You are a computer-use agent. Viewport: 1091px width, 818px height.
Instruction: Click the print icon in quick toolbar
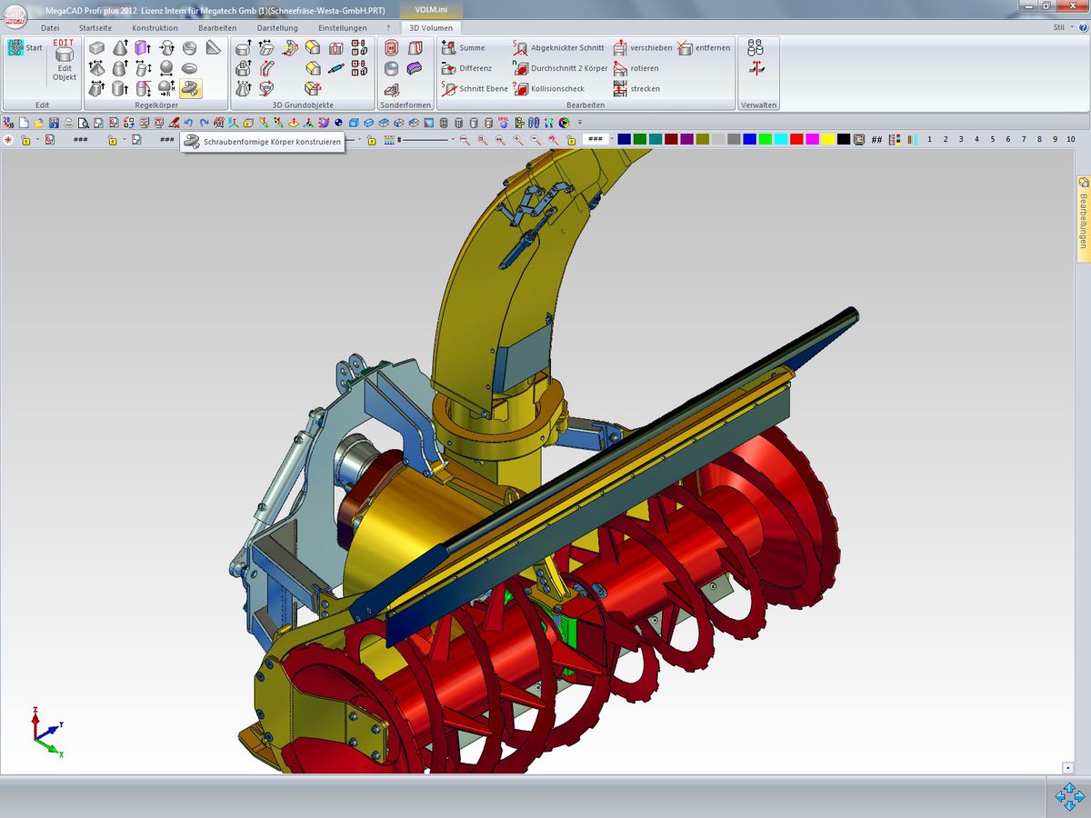point(69,123)
